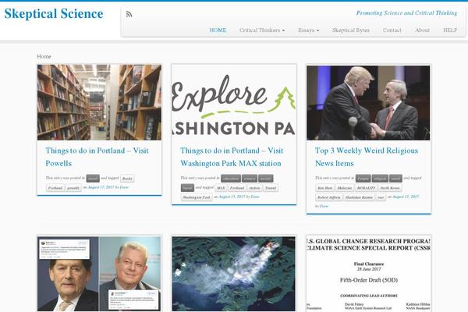Click the HELP menu item

450,30
